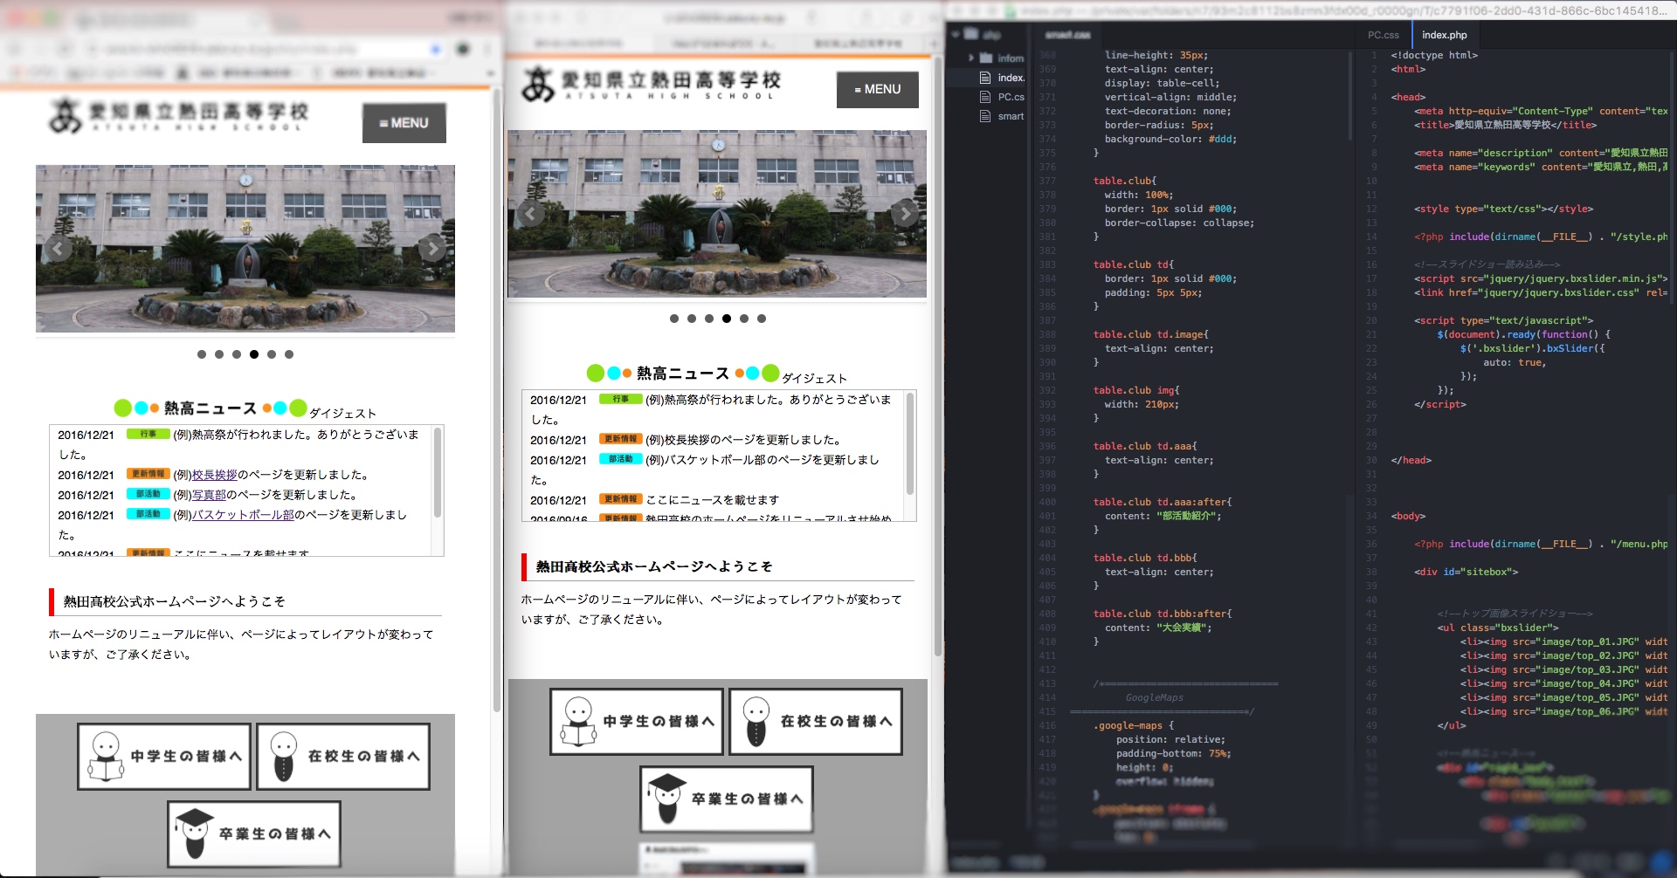Image resolution: width=1677 pixels, height=878 pixels.
Task: Click page scrollbar of left browser window
Action: point(496,401)
